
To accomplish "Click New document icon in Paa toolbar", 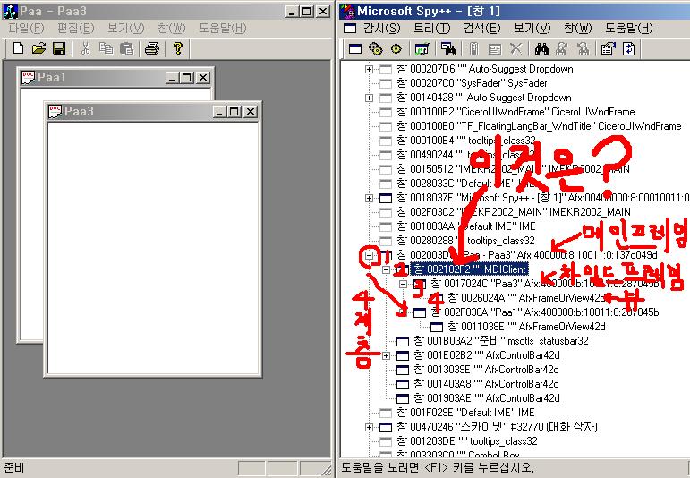I will point(19,48).
